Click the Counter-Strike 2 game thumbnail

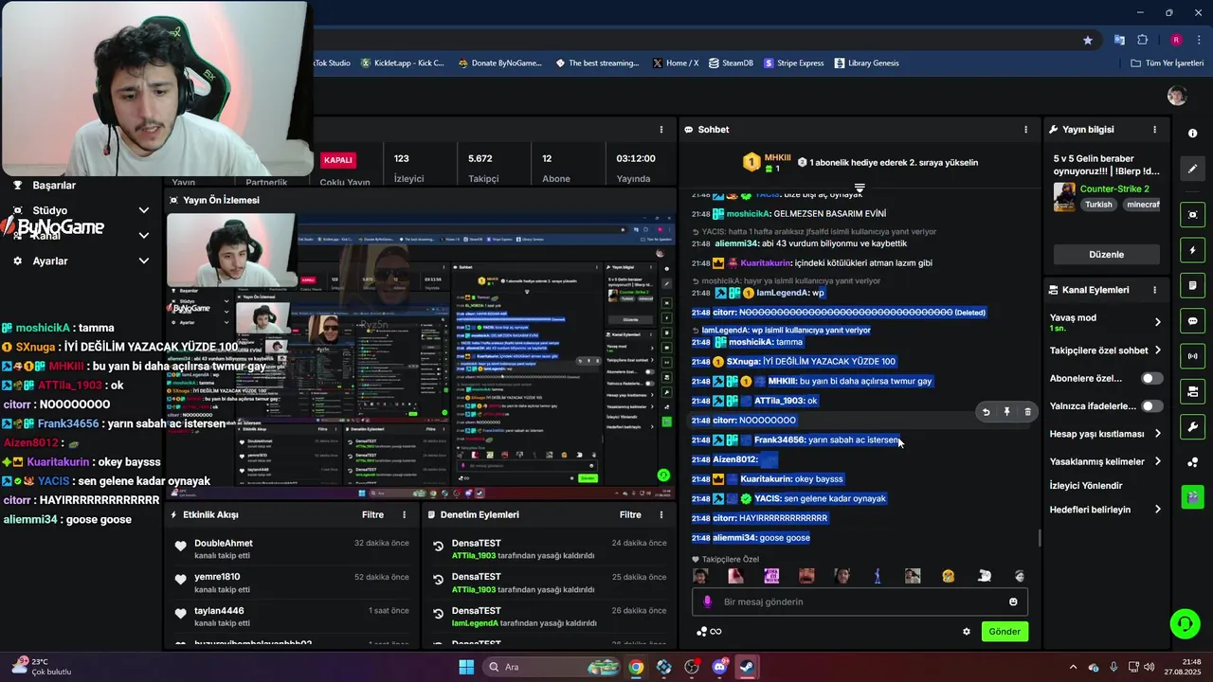coord(1063,197)
